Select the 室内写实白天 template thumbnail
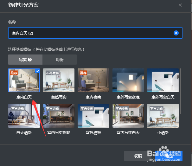 (x=128, y=116)
